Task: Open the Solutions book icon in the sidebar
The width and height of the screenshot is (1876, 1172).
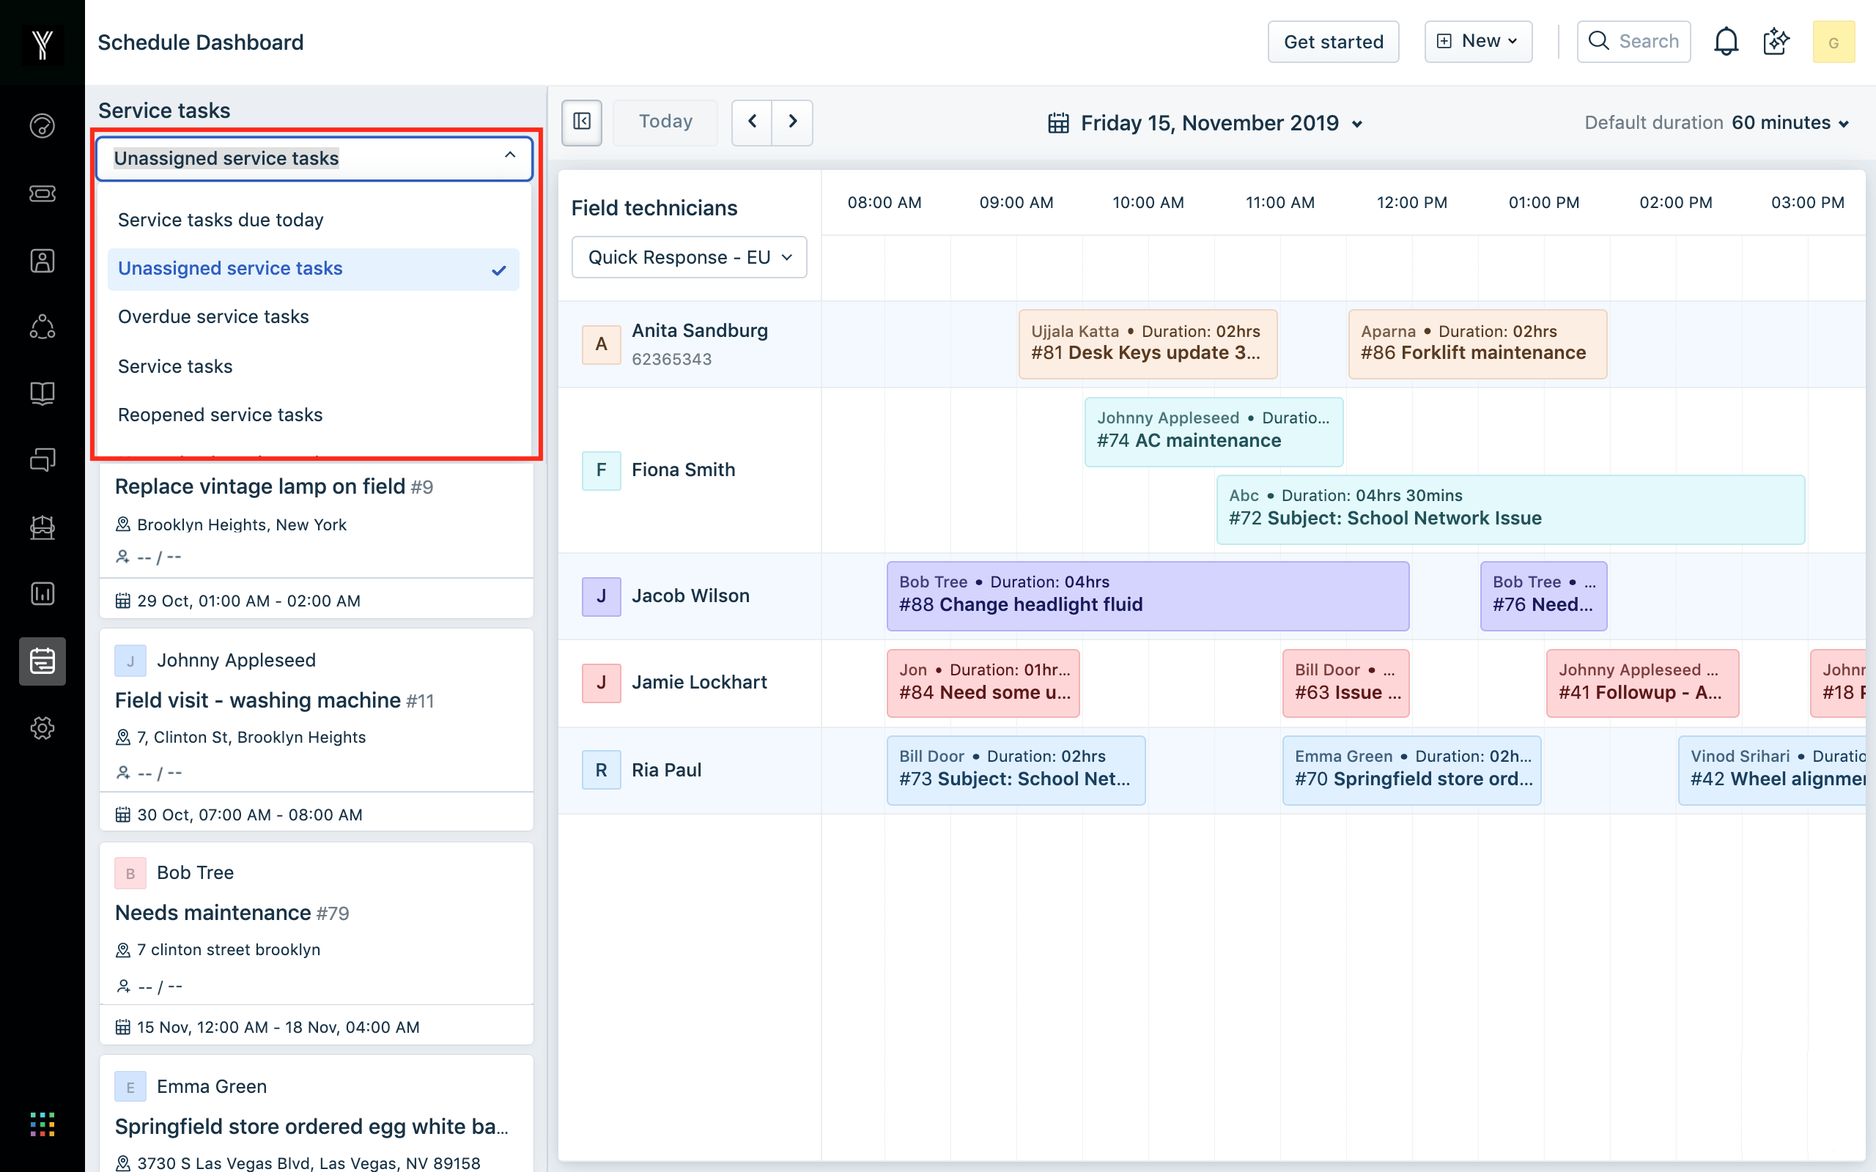Action: pos(42,394)
